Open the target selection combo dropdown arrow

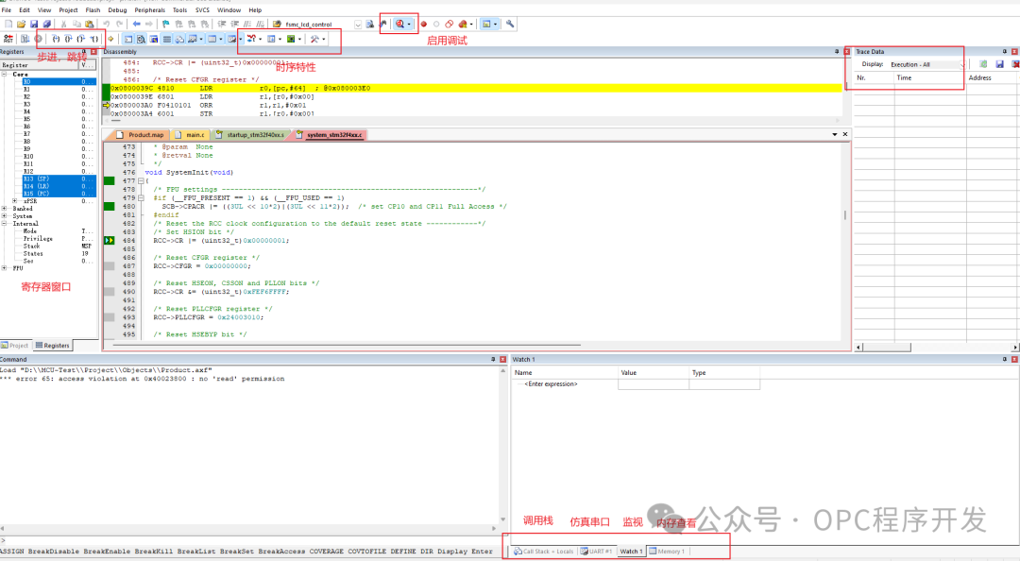pyautogui.click(x=357, y=24)
